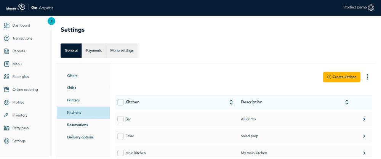This screenshot has height=159, width=381.
Task: Open Online ordering via sidebar label
Action: point(25,90)
